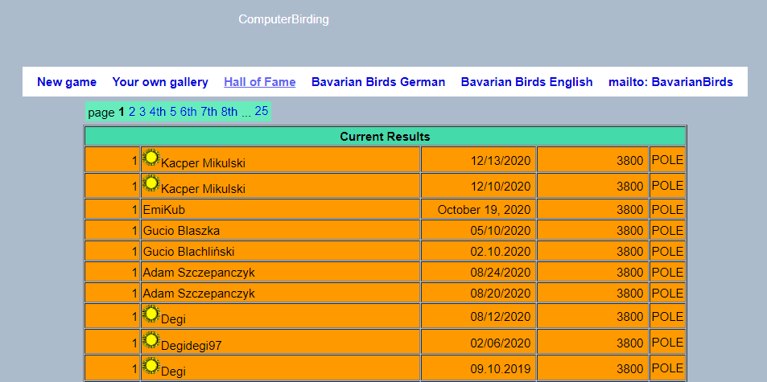Viewport: 767px width, 382px height.
Task: Select current page number 1
Action: click(x=122, y=113)
